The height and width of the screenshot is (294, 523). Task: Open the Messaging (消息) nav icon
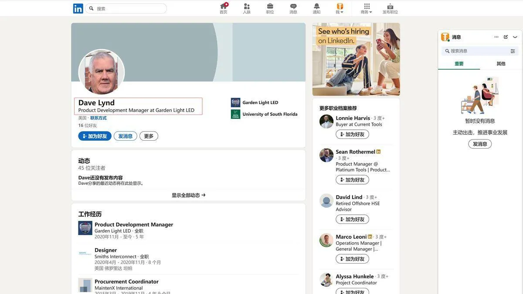293,8
